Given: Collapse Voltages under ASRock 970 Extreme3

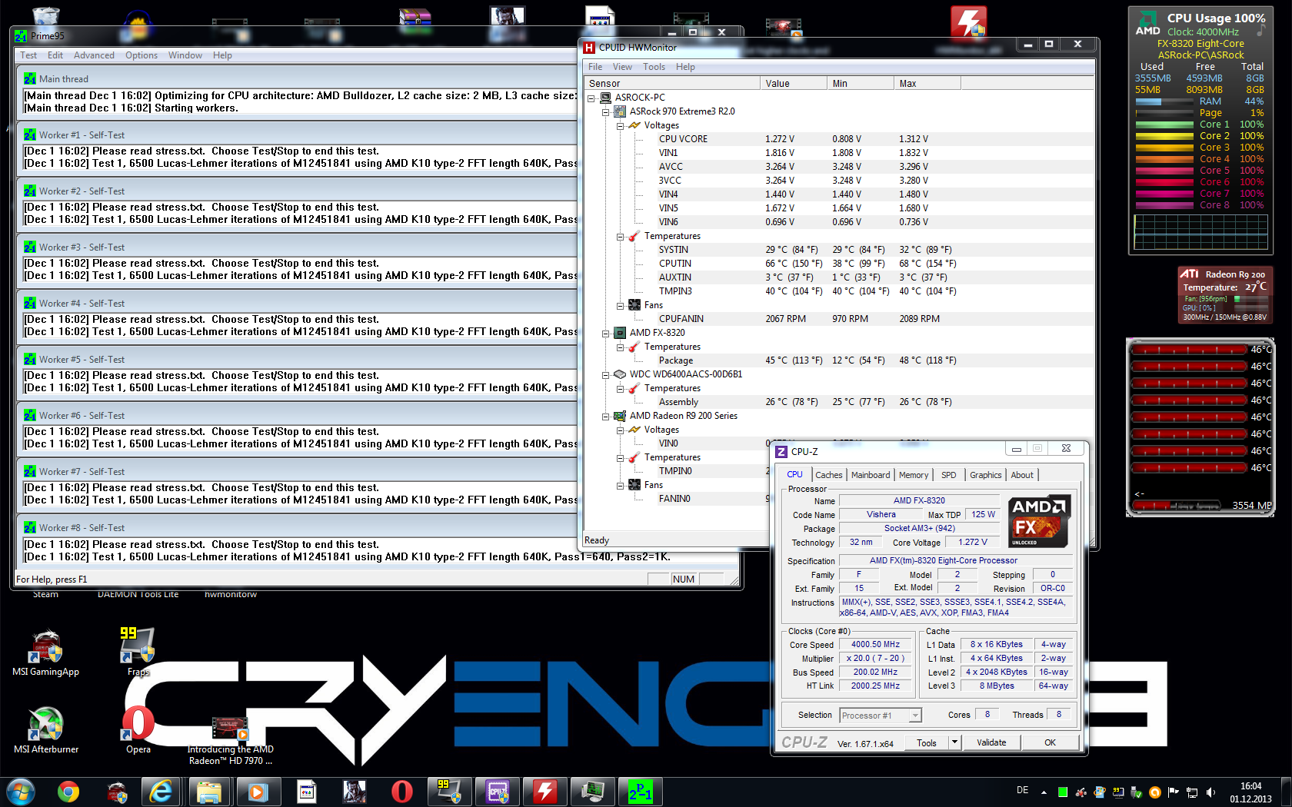Looking at the screenshot, I should coord(620,125).
